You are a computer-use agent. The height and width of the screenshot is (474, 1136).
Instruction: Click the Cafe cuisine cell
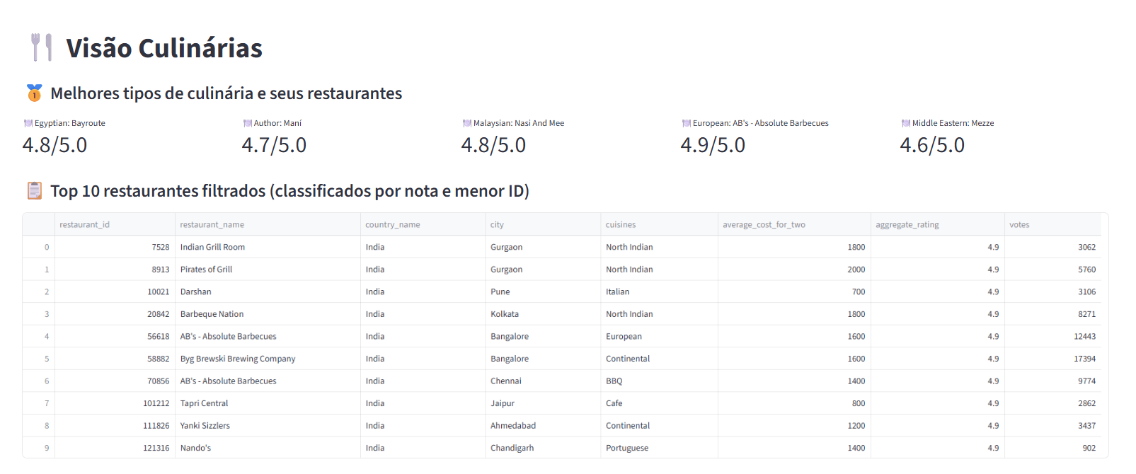(659, 403)
